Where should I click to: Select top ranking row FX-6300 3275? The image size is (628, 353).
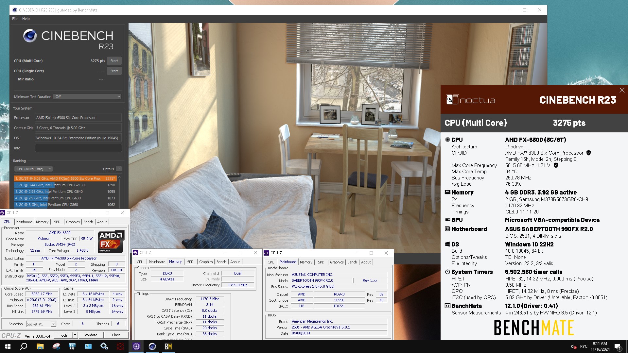pyautogui.click(x=65, y=178)
